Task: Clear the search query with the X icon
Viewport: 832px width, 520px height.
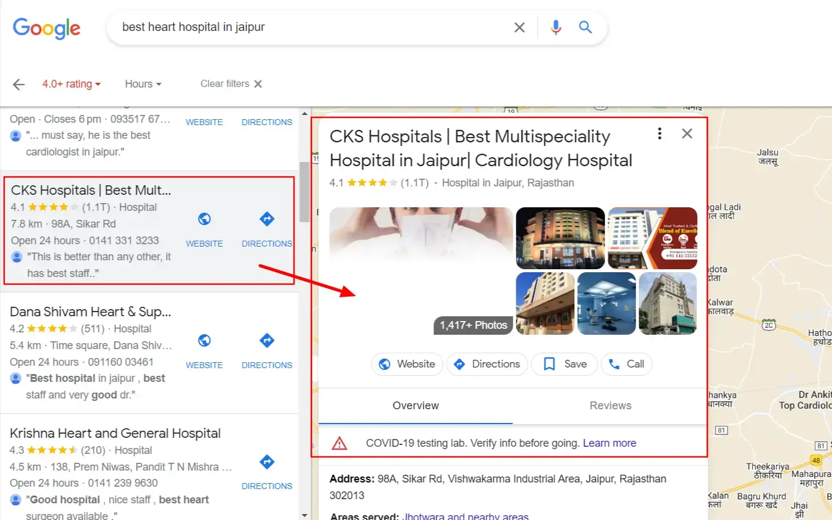Action: tap(519, 27)
